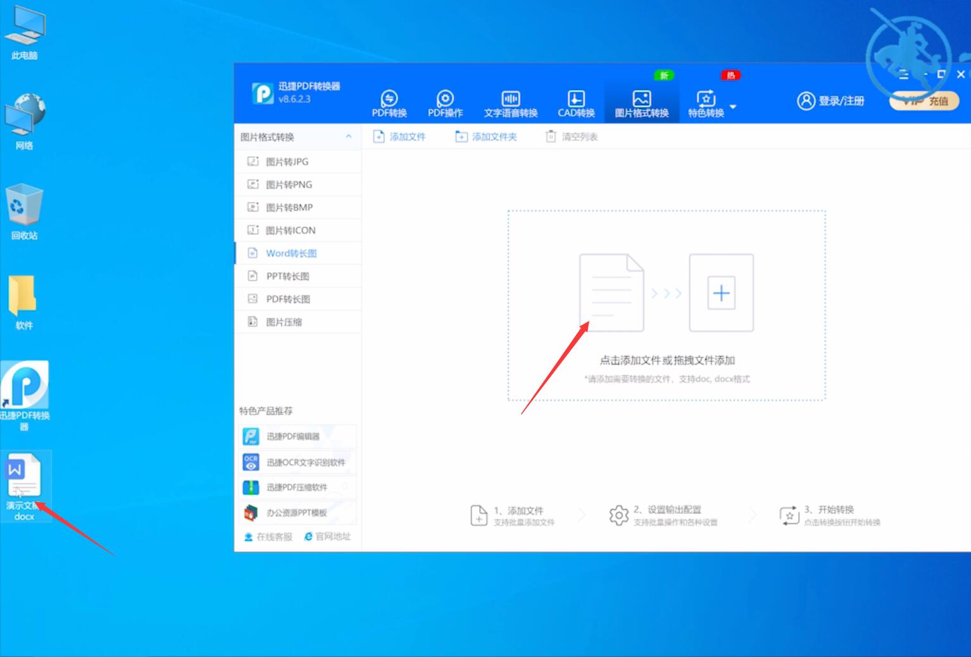Select 演示文稿 docx file on desktop
971x657 pixels.
tap(24, 486)
